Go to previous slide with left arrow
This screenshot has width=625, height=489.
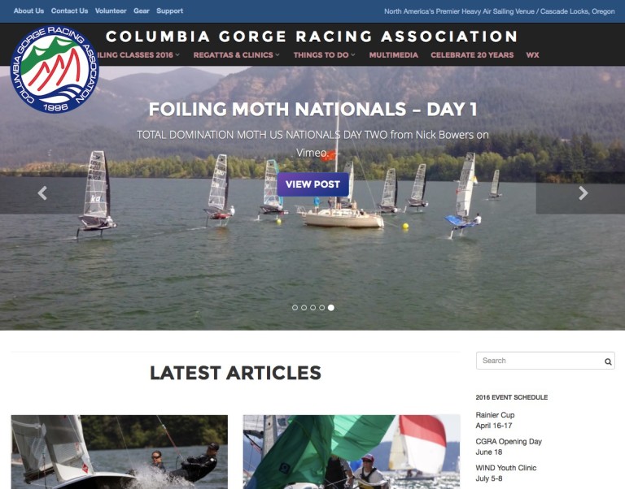click(42, 193)
